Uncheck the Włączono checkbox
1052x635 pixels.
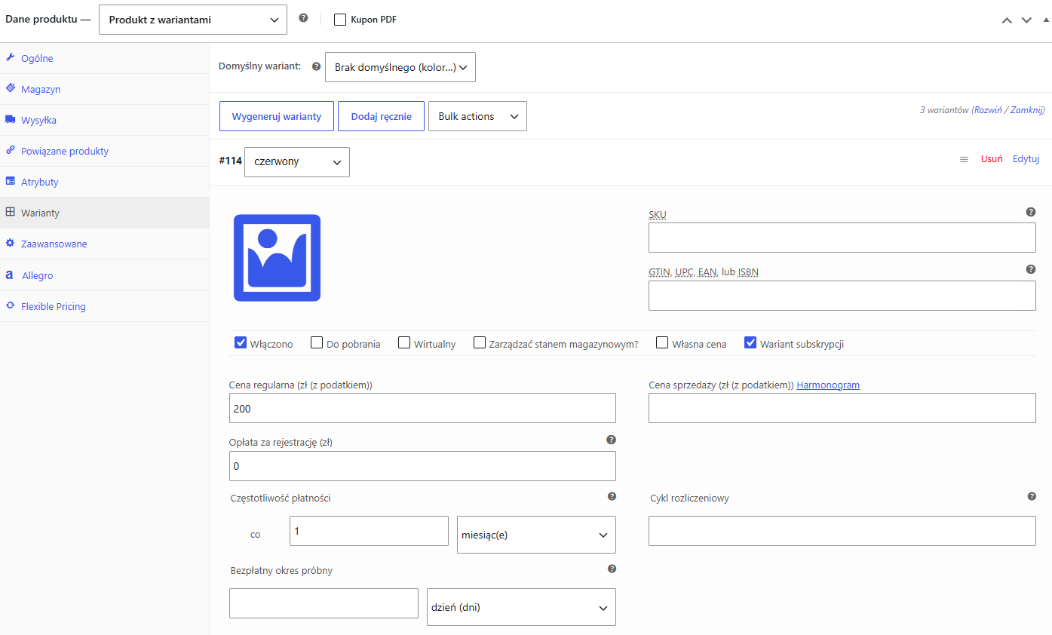241,342
